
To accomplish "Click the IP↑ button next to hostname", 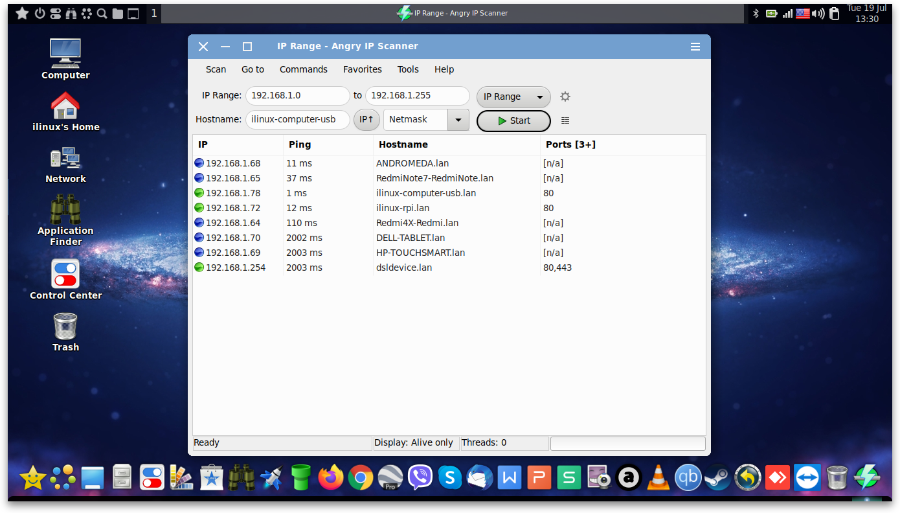I will click(366, 120).
